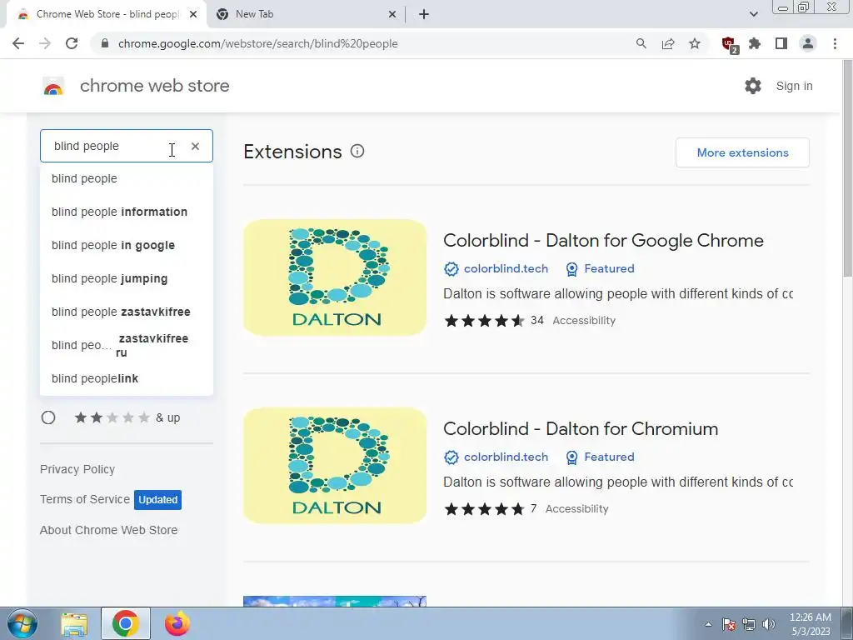Image resolution: width=853 pixels, height=640 pixels.
Task: Open the Chrome profile avatar
Action: (808, 43)
